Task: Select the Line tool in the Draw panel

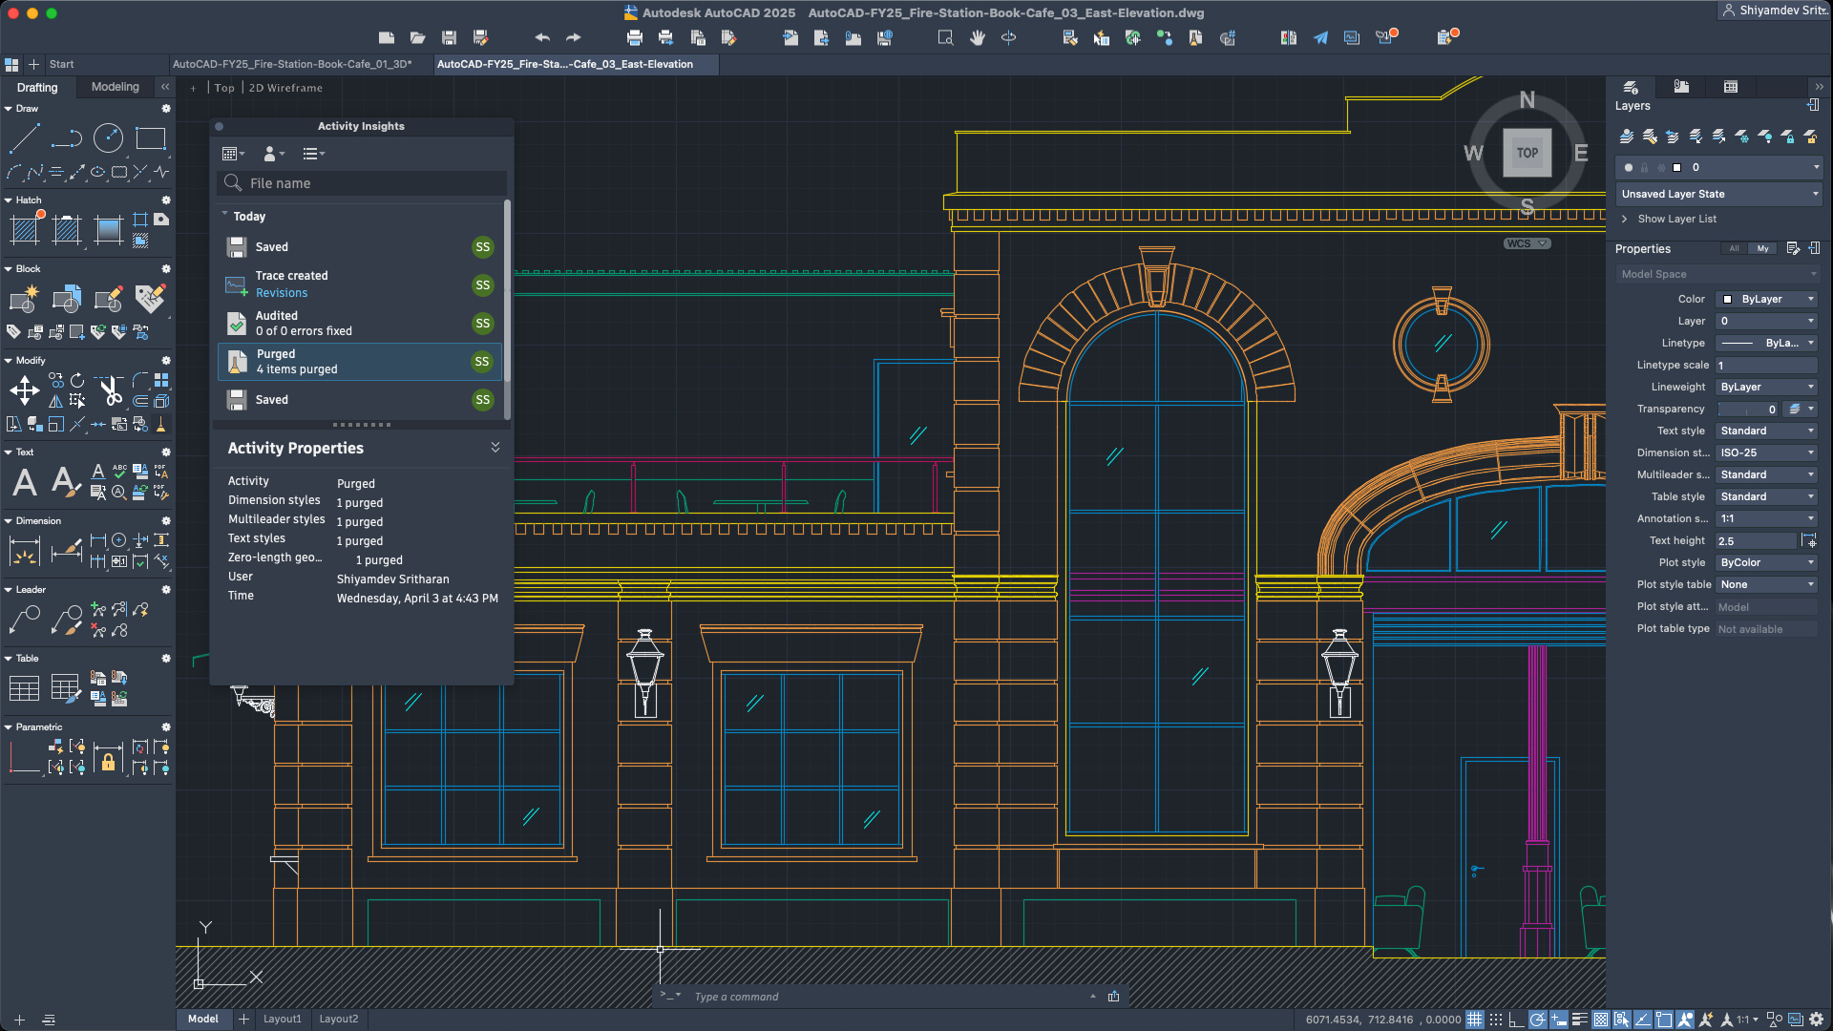Action: (x=25, y=139)
